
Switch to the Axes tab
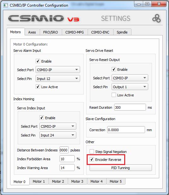[x=32, y=32]
